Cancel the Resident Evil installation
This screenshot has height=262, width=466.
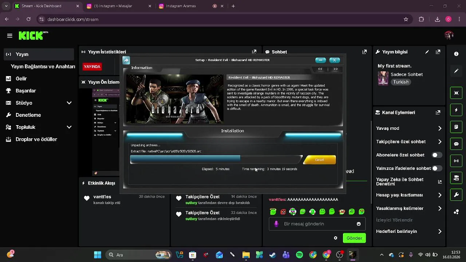coord(319,160)
